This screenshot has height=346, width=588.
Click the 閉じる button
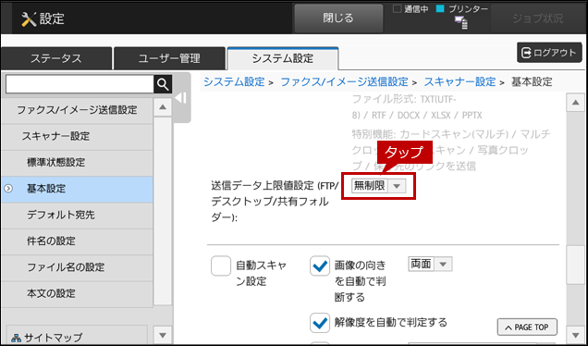pyautogui.click(x=338, y=19)
